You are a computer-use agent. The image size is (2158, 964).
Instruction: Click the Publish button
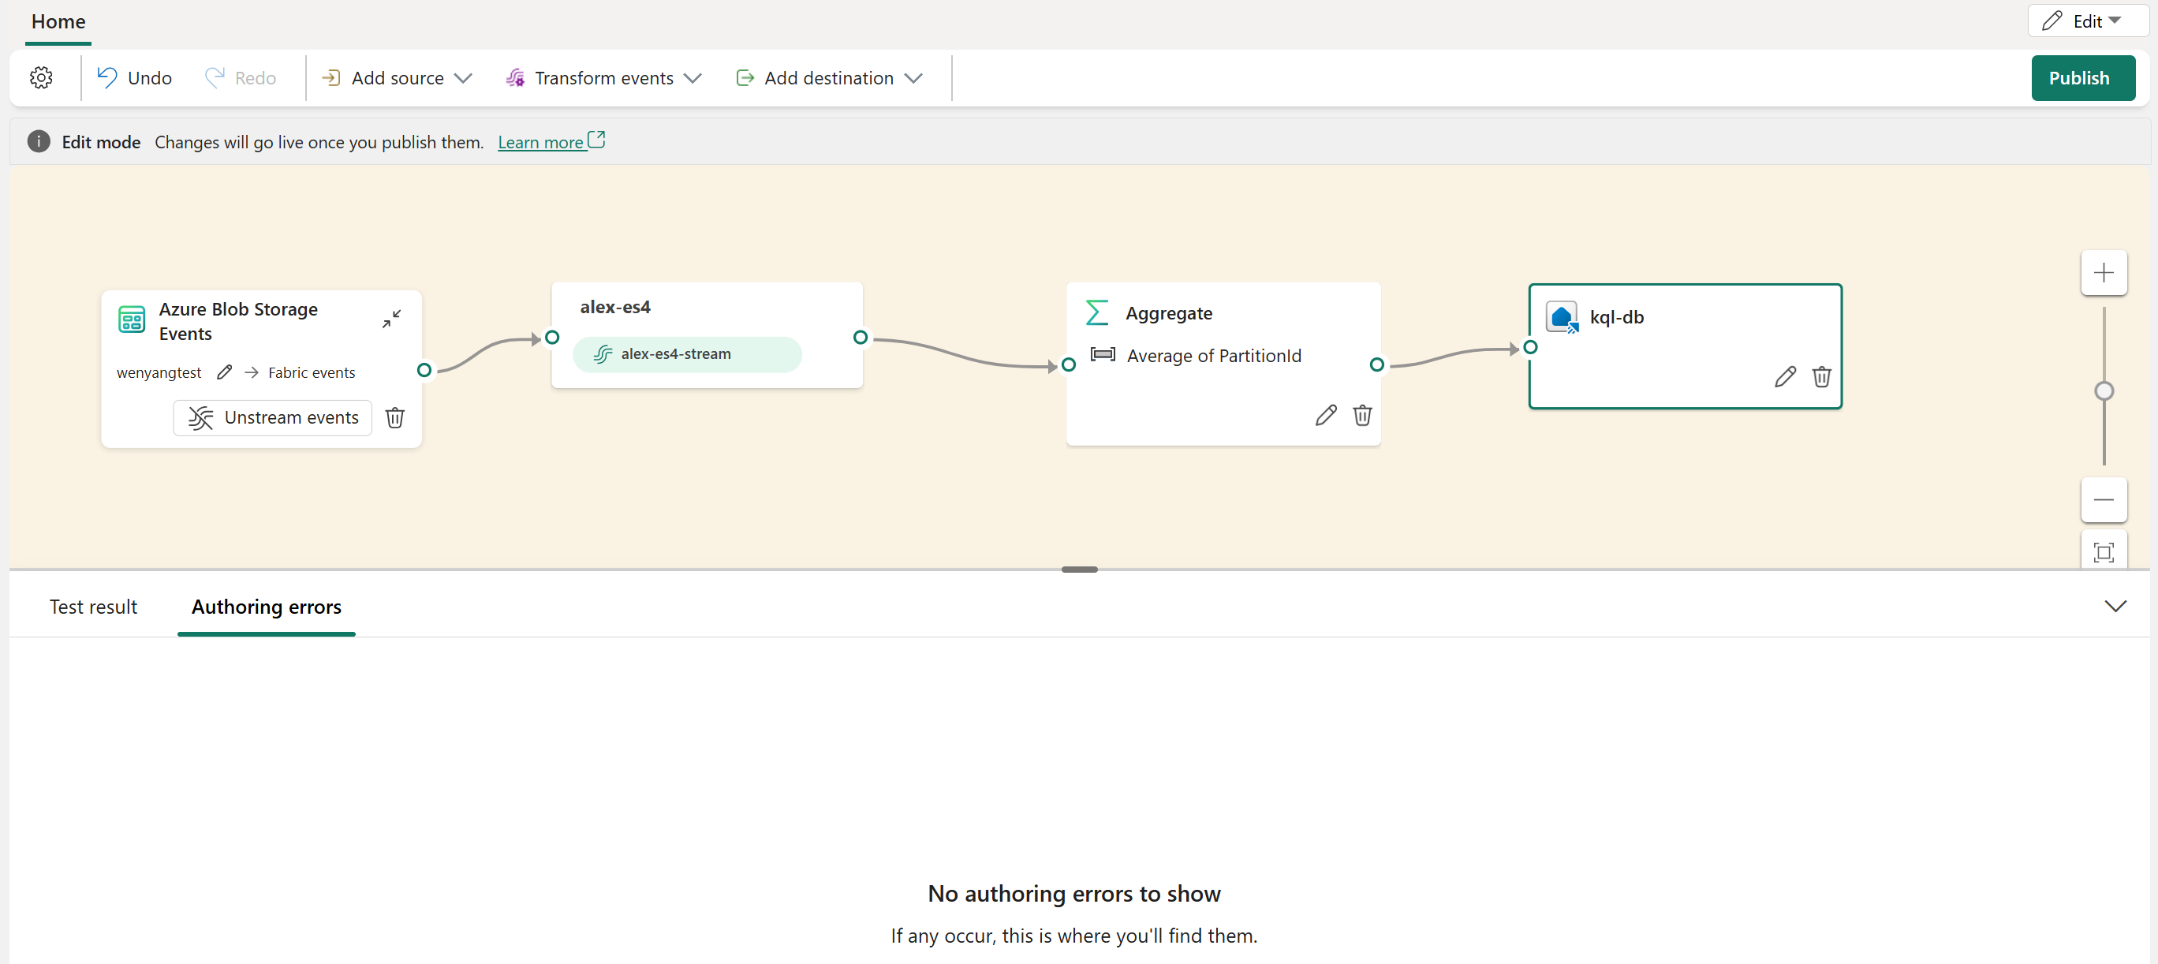tap(2080, 76)
